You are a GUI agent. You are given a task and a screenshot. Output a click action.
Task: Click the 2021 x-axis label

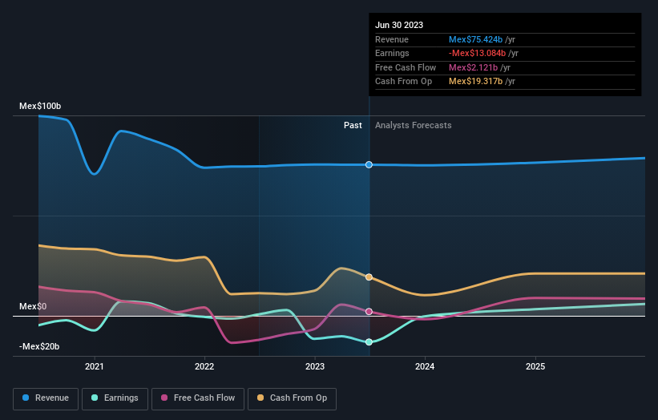95,366
